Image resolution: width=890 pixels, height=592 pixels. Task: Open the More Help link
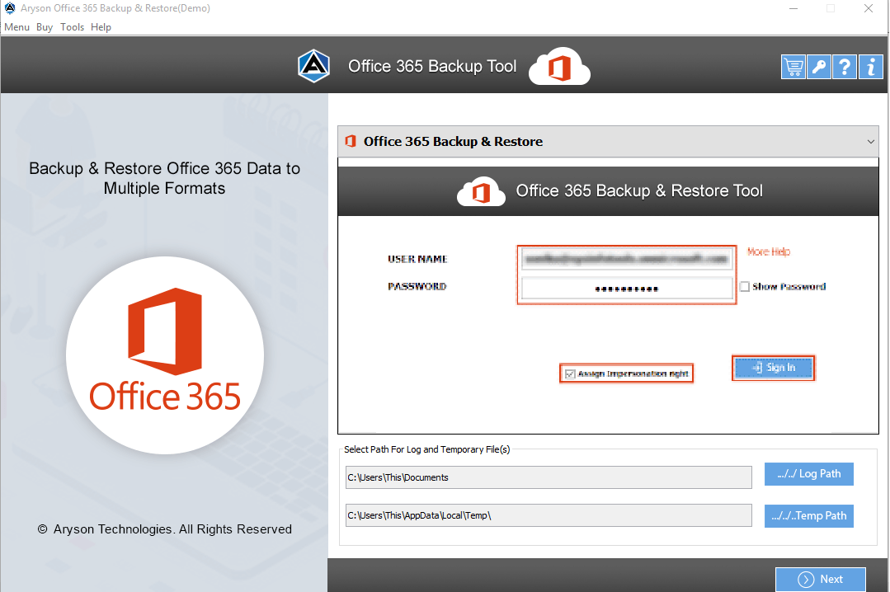click(x=769, y=251)
